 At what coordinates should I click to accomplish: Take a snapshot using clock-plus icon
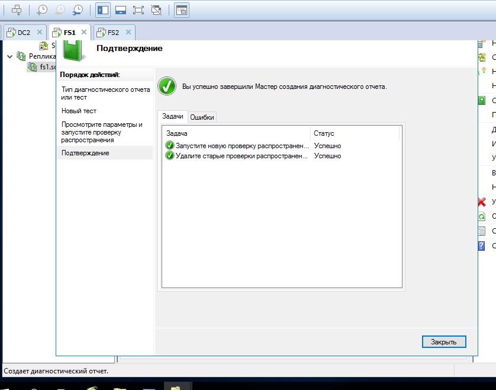pyautogui.click(x=41, y=10)
